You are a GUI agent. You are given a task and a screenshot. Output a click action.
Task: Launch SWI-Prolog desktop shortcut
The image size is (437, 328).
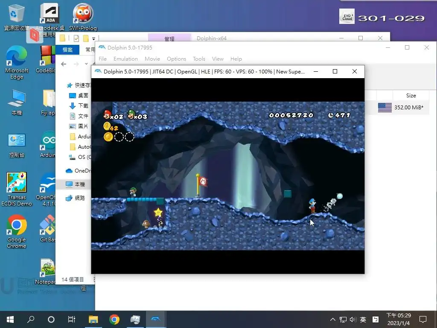(x=83, y=17)
